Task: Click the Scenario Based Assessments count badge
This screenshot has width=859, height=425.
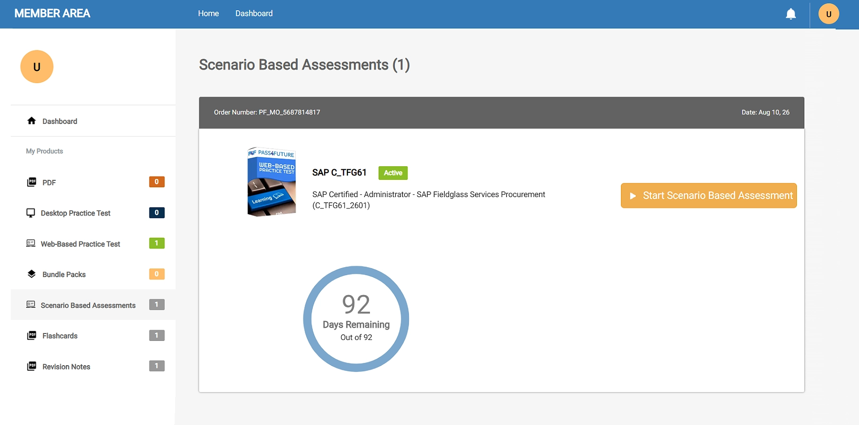Action: point(157,305)
